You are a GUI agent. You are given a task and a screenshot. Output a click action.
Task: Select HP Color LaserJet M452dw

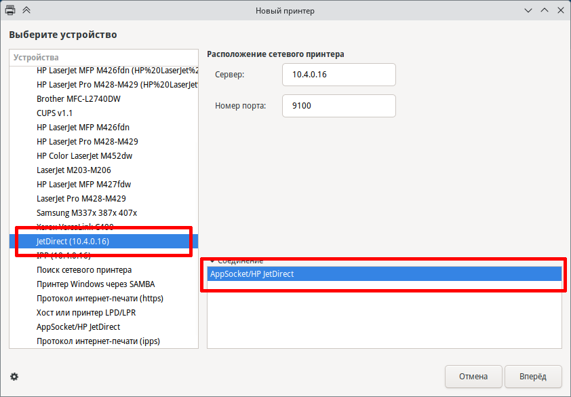click(84, 155)
